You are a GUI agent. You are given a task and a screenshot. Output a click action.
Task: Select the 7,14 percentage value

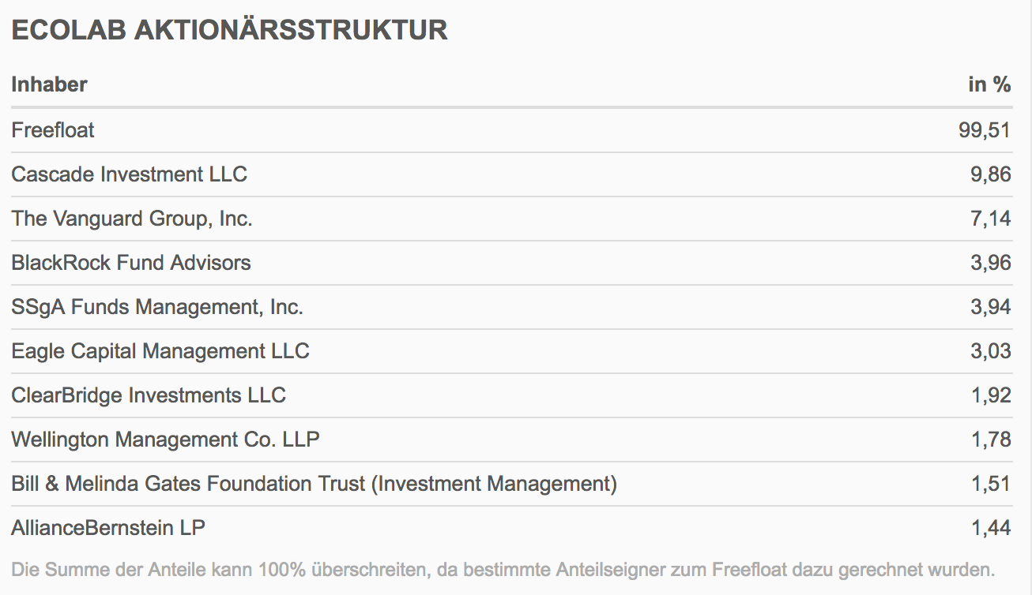991,219
